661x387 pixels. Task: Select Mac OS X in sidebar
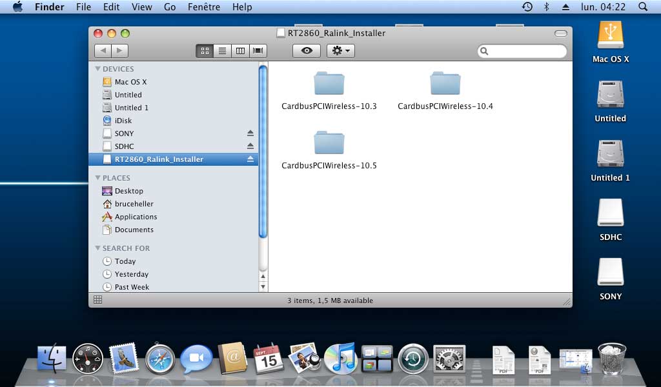[x=173, y=82]
